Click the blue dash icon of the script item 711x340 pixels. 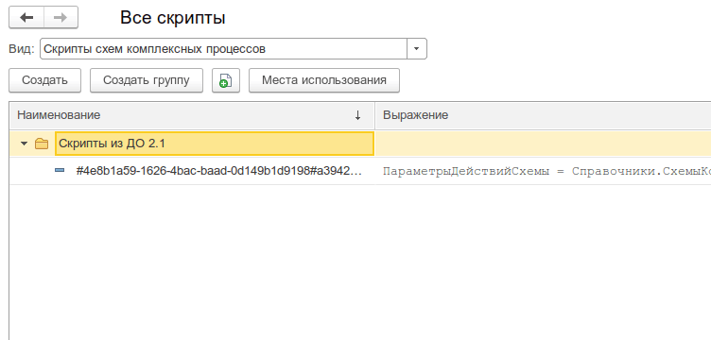[60, 171]
